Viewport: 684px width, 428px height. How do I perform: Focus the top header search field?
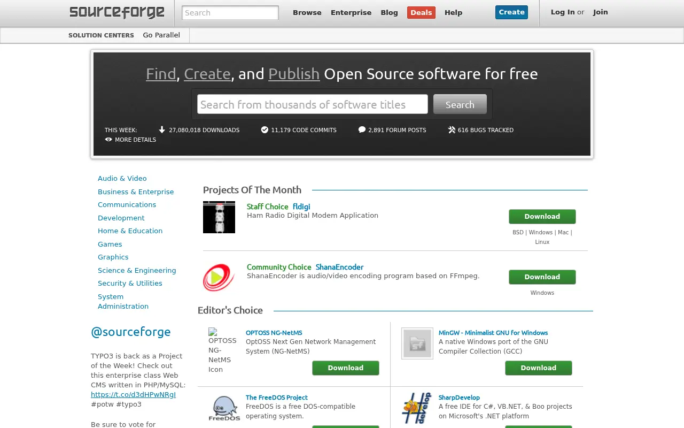point(230,13)
